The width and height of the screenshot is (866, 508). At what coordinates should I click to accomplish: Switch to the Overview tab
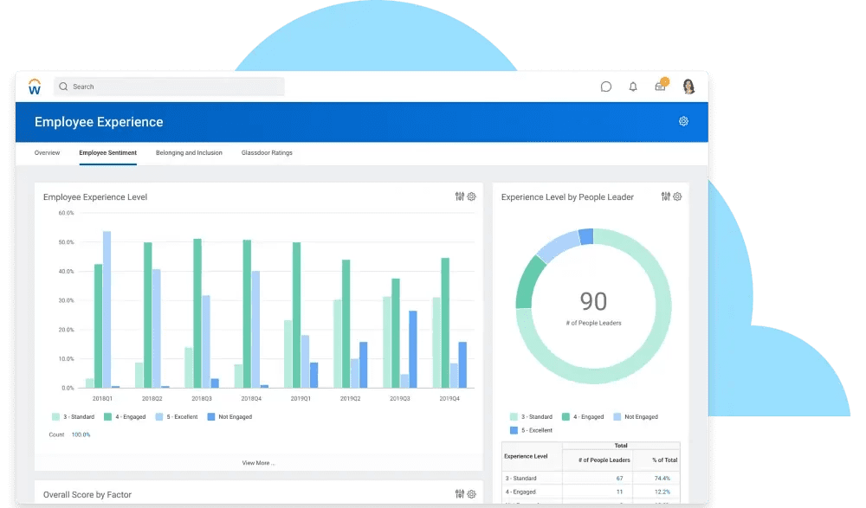coord(47,153)
